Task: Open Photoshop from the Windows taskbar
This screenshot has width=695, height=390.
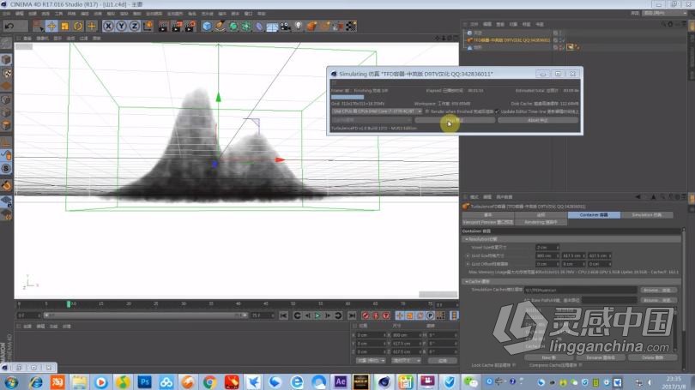Action: pos(144,381)
